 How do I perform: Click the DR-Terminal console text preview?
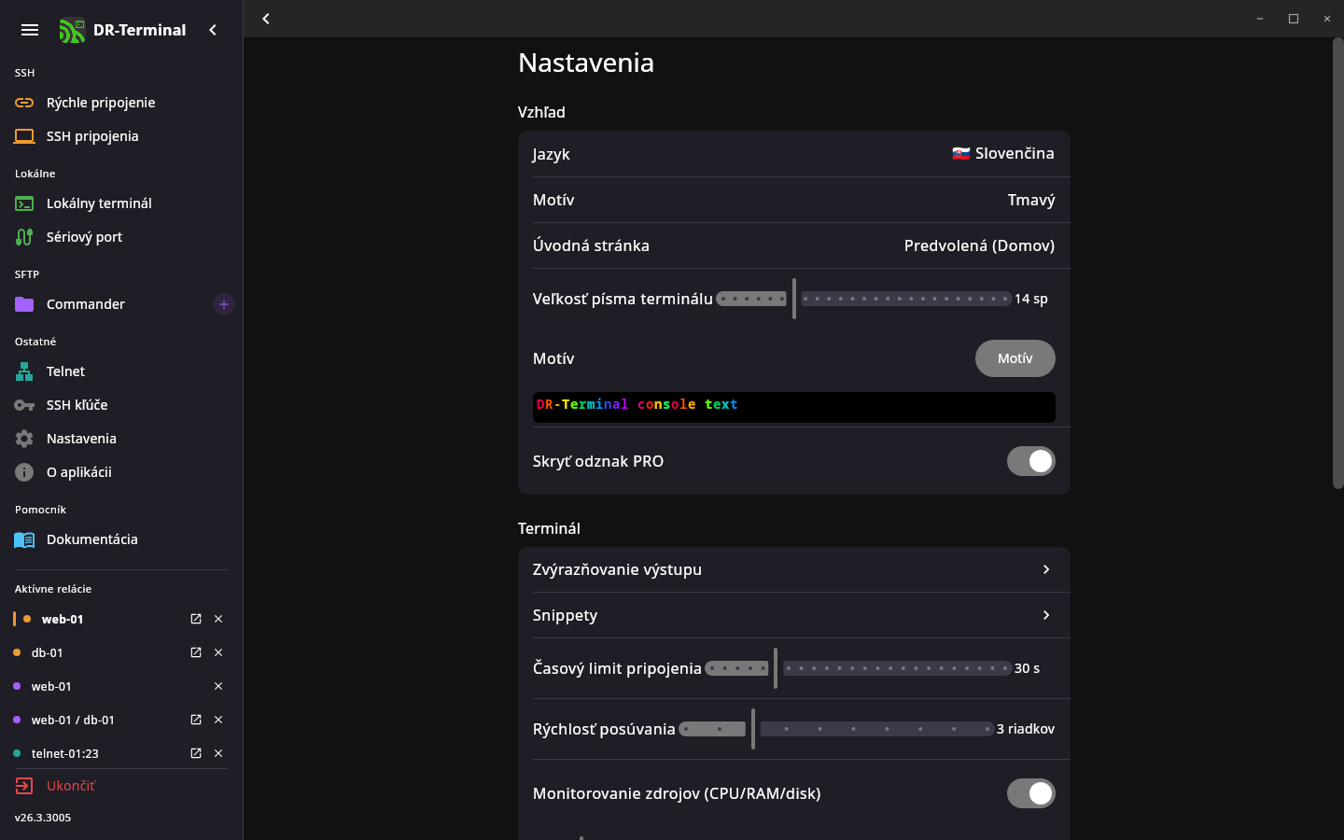click(x=794, y=407)
